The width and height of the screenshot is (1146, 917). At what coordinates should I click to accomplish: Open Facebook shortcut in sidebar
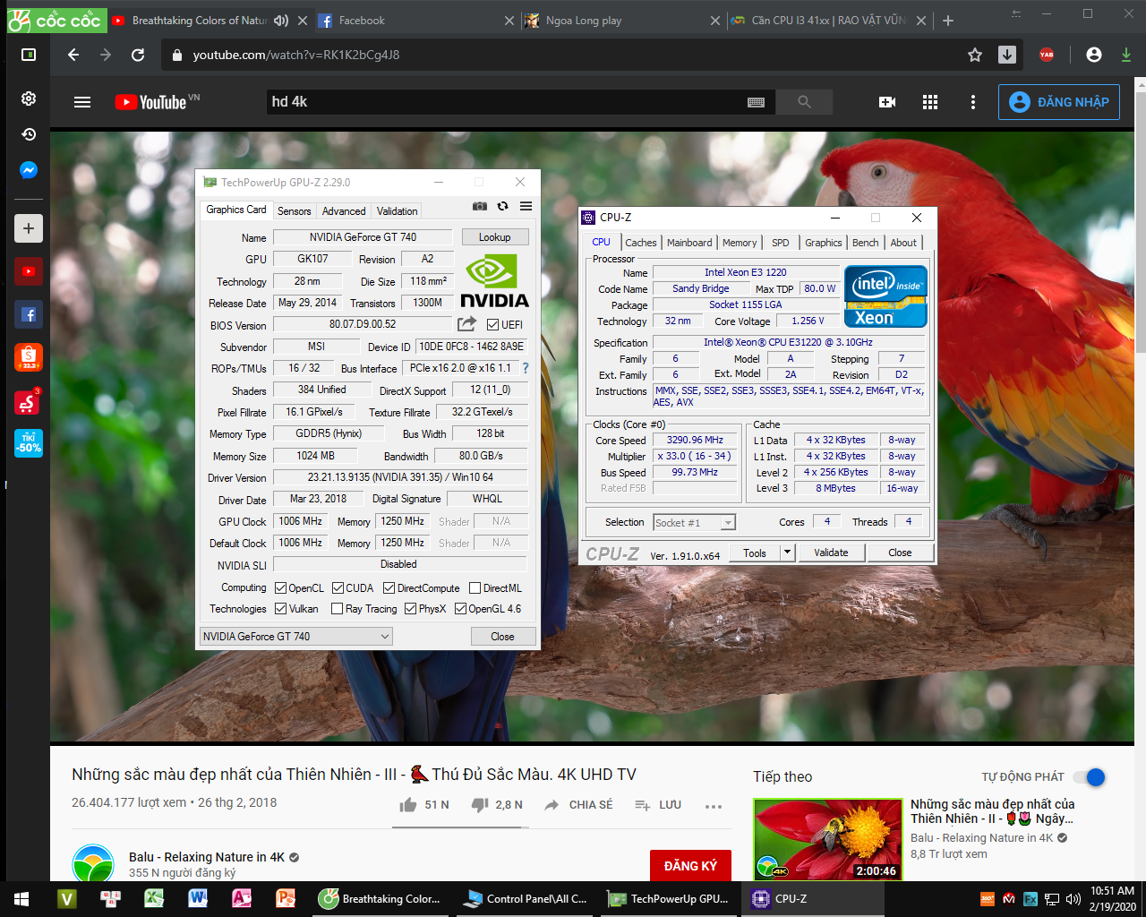pyautogui.click(x=29, y=314)
